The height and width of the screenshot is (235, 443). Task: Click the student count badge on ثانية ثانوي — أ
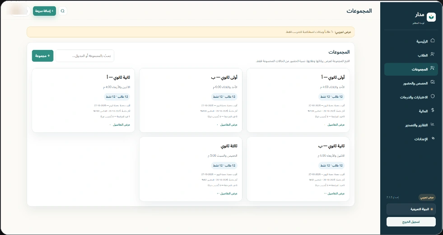pos(117,97)
